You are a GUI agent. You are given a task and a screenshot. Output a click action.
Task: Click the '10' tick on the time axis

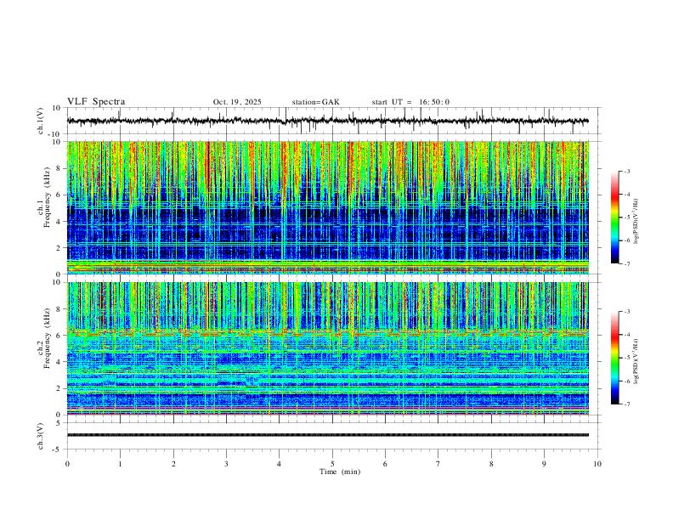597,464
